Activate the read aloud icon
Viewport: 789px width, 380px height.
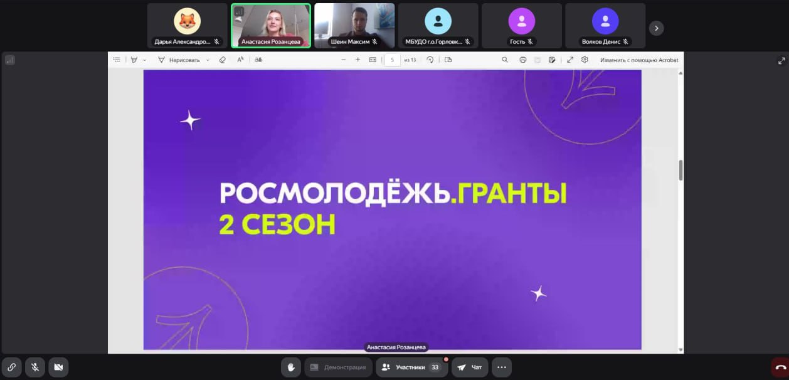(x=240, y=60)
